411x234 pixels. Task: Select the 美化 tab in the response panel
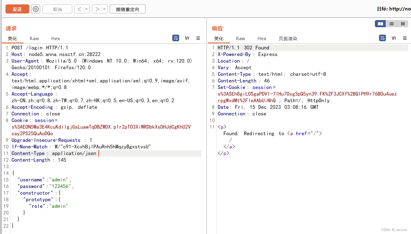[219, 38]
